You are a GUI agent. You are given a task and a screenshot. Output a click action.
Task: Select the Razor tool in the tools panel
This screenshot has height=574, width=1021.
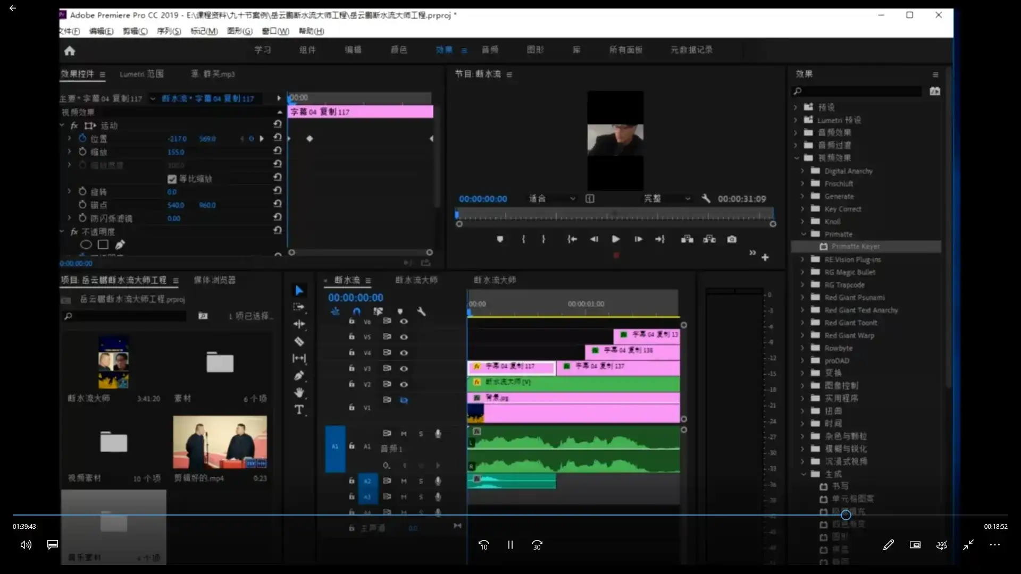(x=299, y=341)
